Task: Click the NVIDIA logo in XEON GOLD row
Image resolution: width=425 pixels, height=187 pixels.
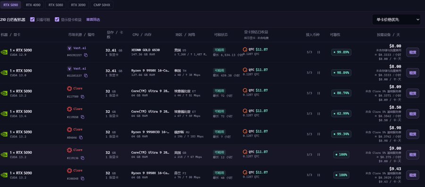Action: [x=4, y=52]
